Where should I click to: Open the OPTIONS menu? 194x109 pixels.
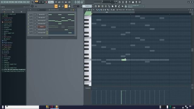point(20,2)
